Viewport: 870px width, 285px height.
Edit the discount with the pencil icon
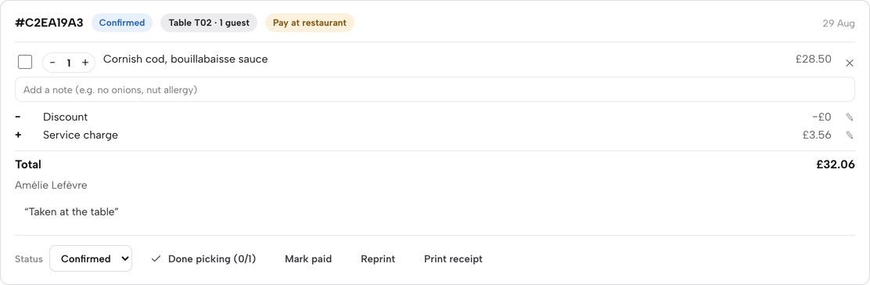849,117
